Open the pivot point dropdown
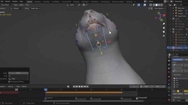This screenshot has height=105, width=188. pyautogui.click(x=80, y=5)
